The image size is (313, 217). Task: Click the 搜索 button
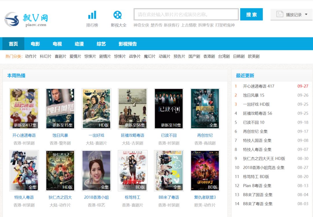251,14
